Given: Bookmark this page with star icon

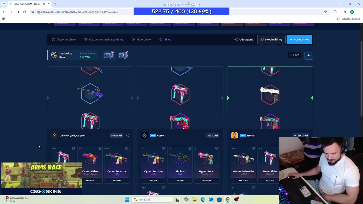Looking at the screenshot, I should [326, 12].
